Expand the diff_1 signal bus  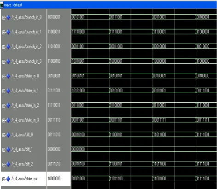pos(4,150)
